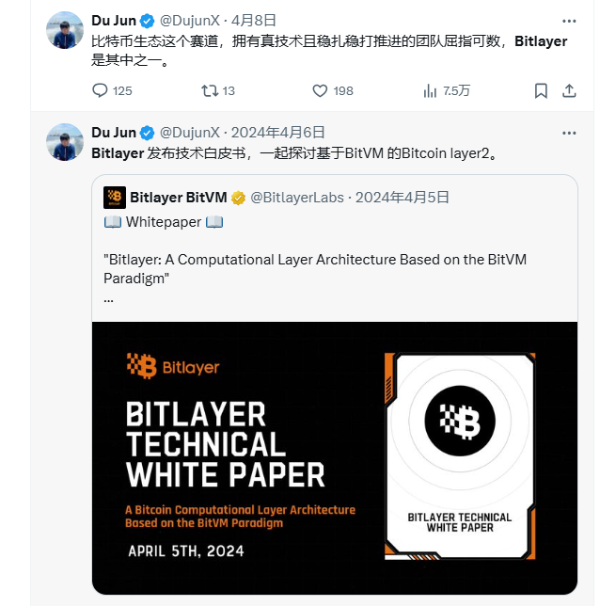
Task: Open view analytics showing 7.5万
Action: (430, 91)
